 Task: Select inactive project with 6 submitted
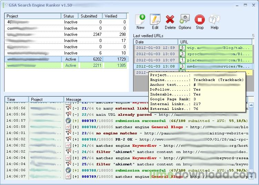point(66,53)
